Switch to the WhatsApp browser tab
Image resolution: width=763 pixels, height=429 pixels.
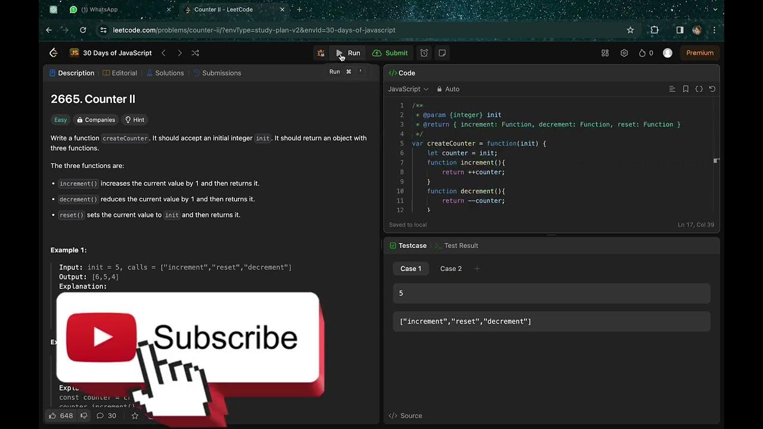[119, 10]
